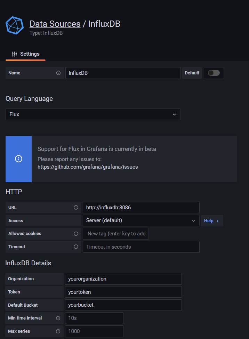Click the Max series input field

click(x=94, y=331)
